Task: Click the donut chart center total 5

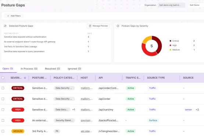Action: coord(151,46)
